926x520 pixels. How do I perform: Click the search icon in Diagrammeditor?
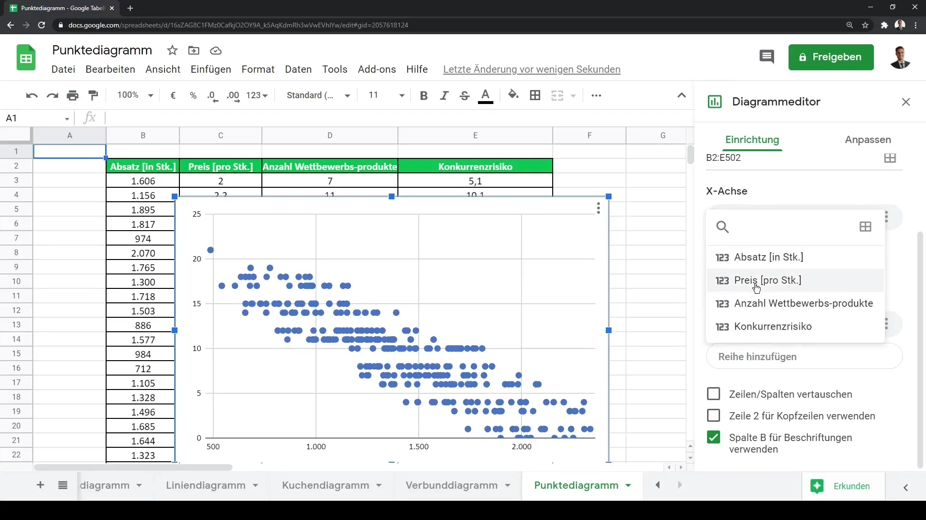coord(722,227)
